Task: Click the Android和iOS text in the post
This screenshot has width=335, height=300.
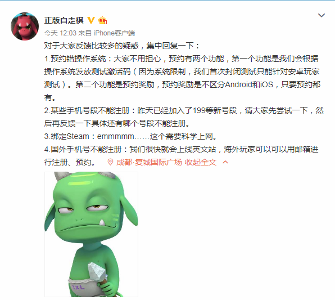Action: [x=249, y=84]
